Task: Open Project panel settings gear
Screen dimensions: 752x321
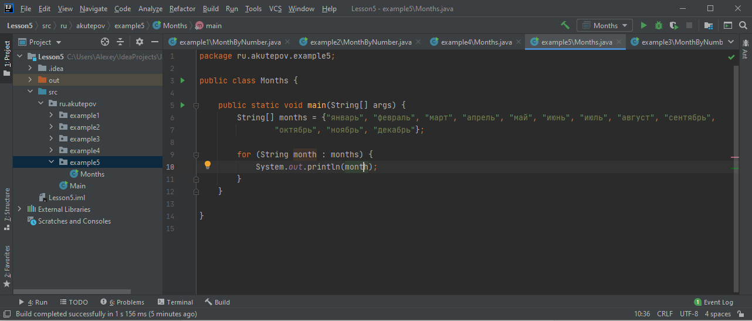Action: coord(140,42)
